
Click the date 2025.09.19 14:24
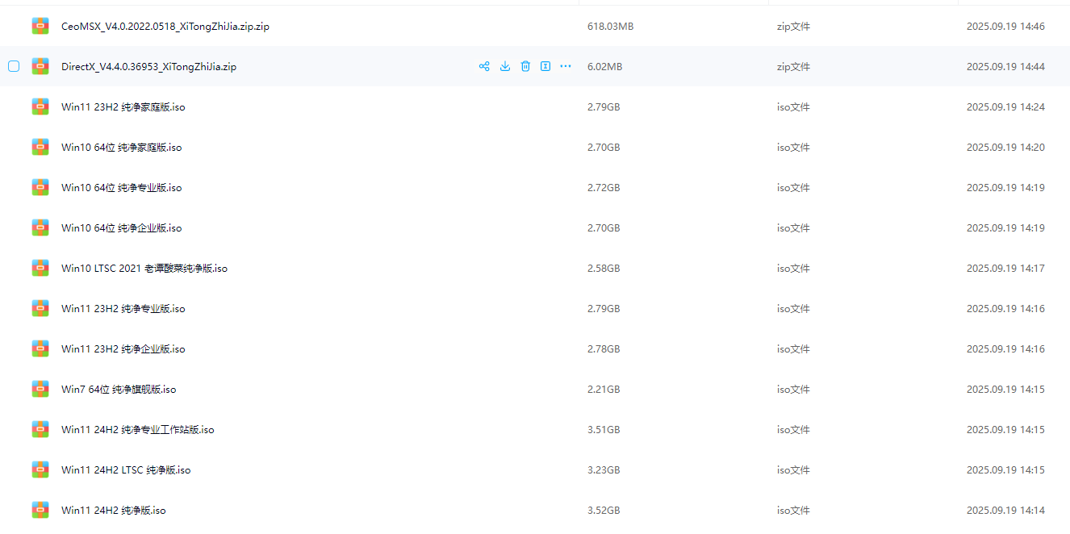click(1005, 106)
